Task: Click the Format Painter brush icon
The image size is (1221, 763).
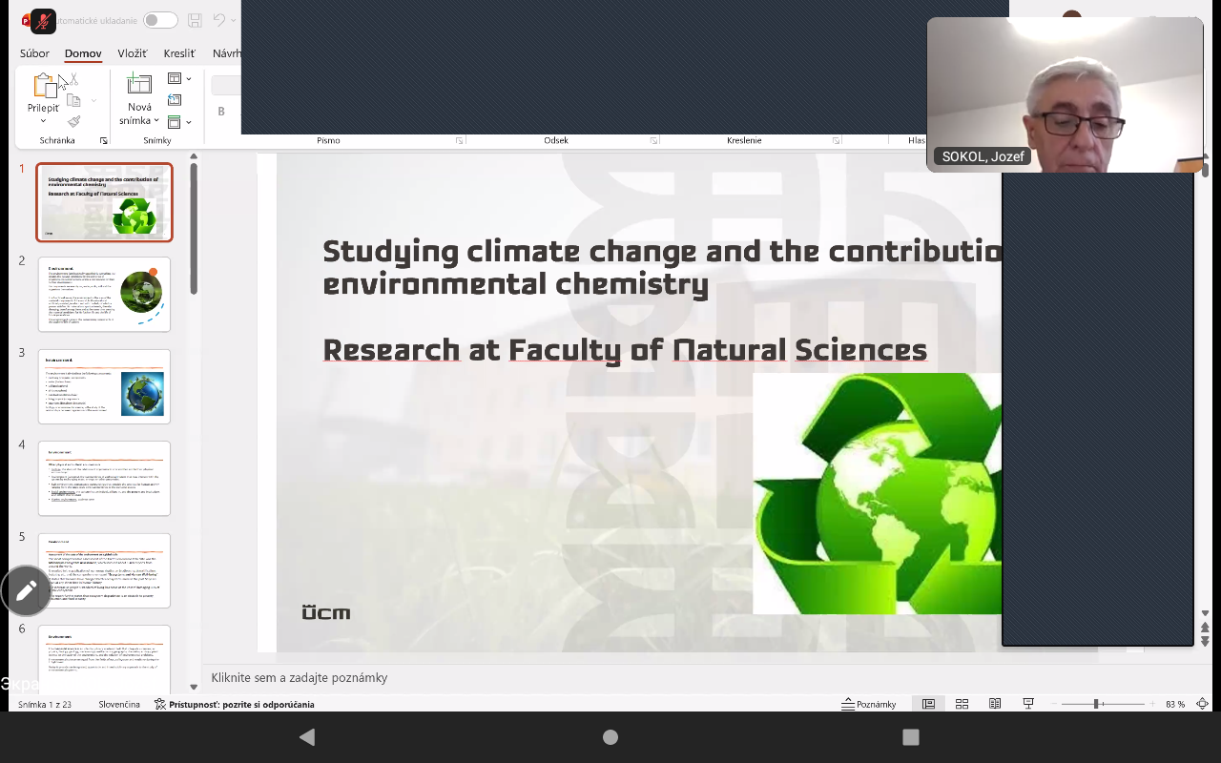Action: (73, 121)
